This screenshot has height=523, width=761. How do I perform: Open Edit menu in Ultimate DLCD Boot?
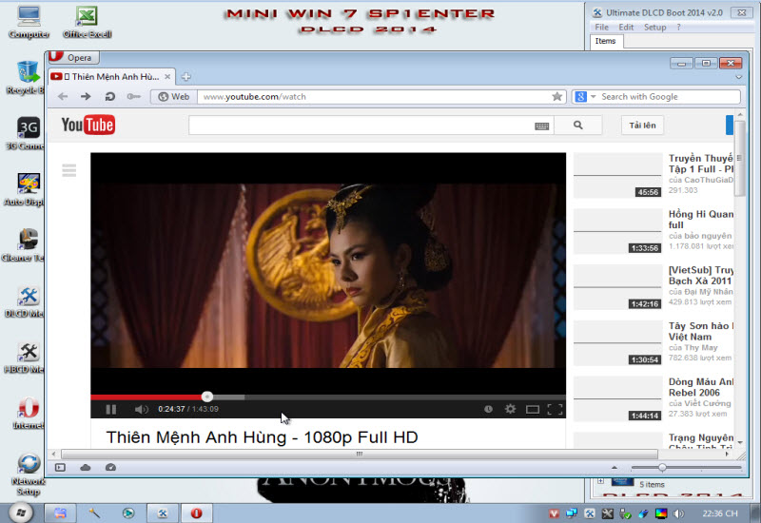[x=626, y=28]
